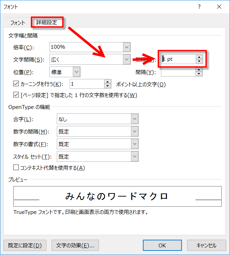
Task: Uncheck the ページ設定 1行の文字数 checkbox
Action: click(x=15, y=95)
